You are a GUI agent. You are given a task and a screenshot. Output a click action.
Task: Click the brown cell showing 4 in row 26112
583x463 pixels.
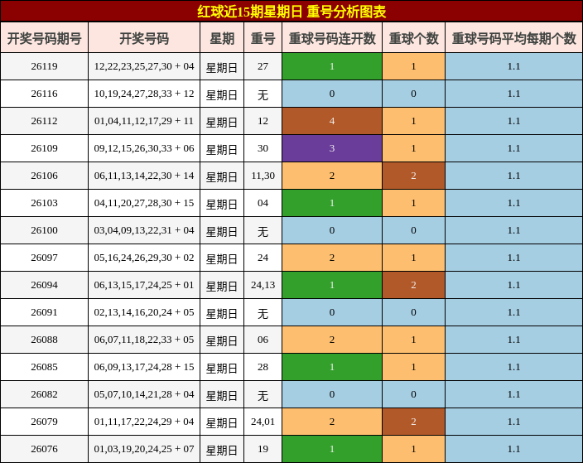tap(332, 121)
